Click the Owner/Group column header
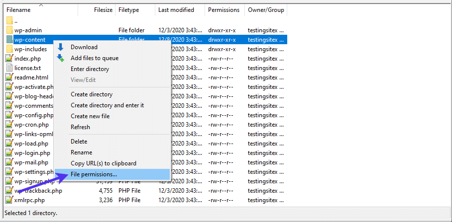452x222 pixels. point(266,10)
